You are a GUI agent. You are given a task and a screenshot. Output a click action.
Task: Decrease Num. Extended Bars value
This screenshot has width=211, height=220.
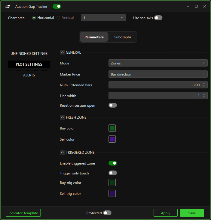point(204,86)
